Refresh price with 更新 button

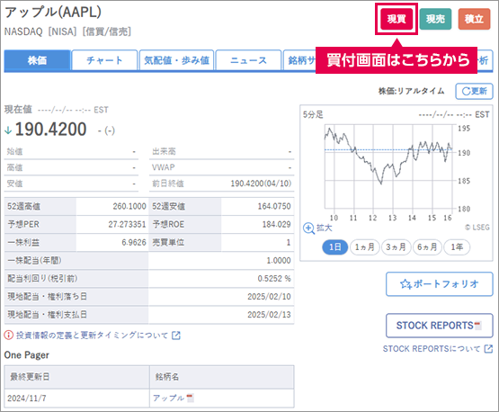(474, 92)
